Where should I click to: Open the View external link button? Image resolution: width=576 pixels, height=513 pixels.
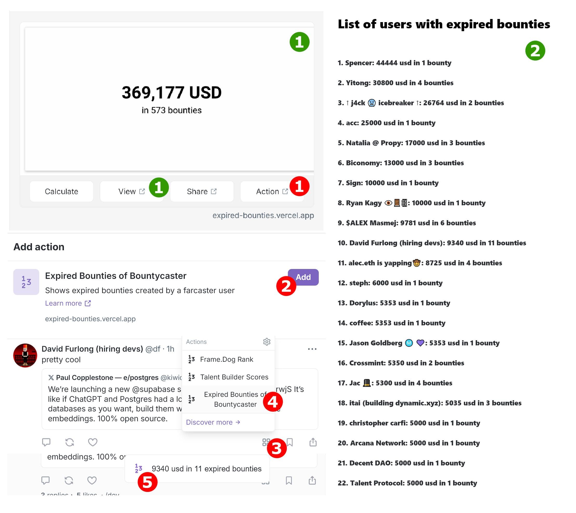tap(131, 191)
